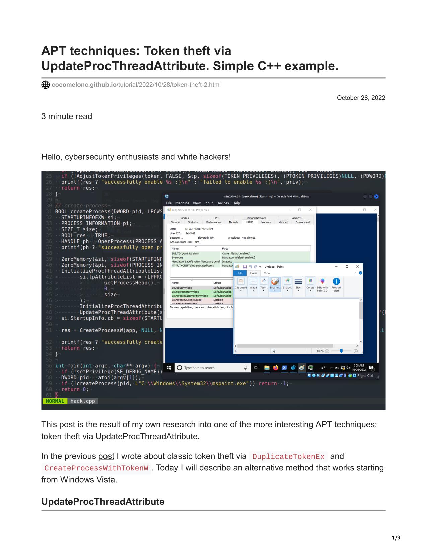The width and height of the screenshot is (427, 552).
Task: Click the Redo arrow in Paint title bar
Action: (x=255, y=267)
